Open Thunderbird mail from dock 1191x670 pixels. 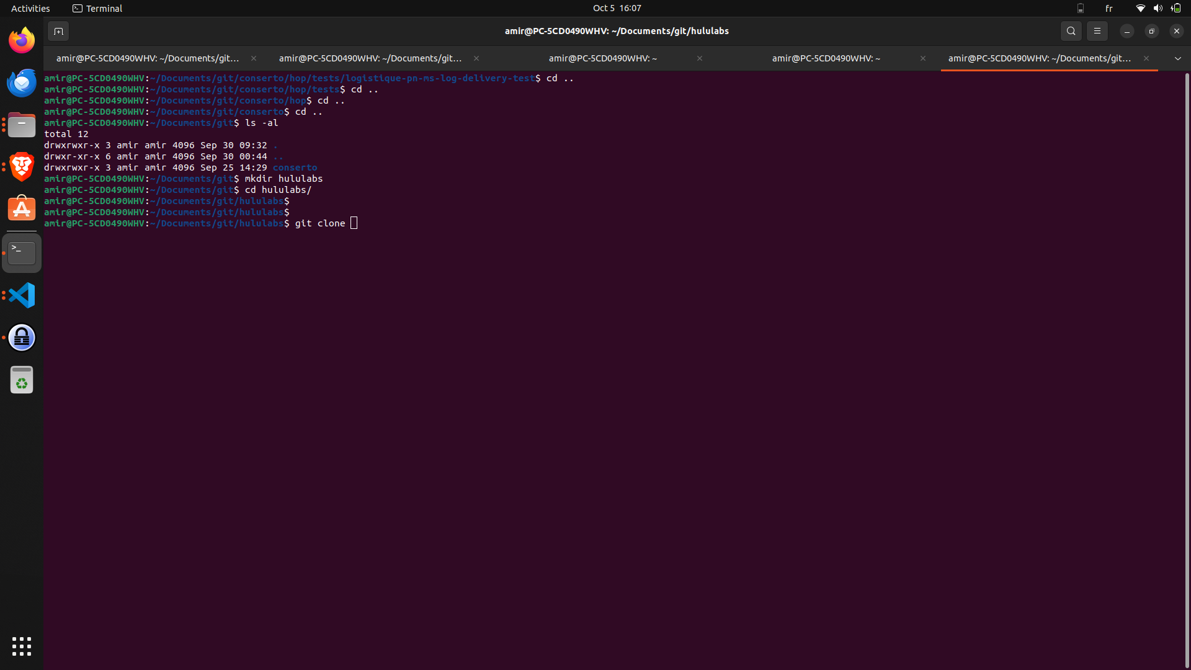[22, 83]
